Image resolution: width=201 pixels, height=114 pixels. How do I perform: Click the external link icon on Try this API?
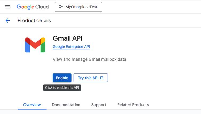102,78
